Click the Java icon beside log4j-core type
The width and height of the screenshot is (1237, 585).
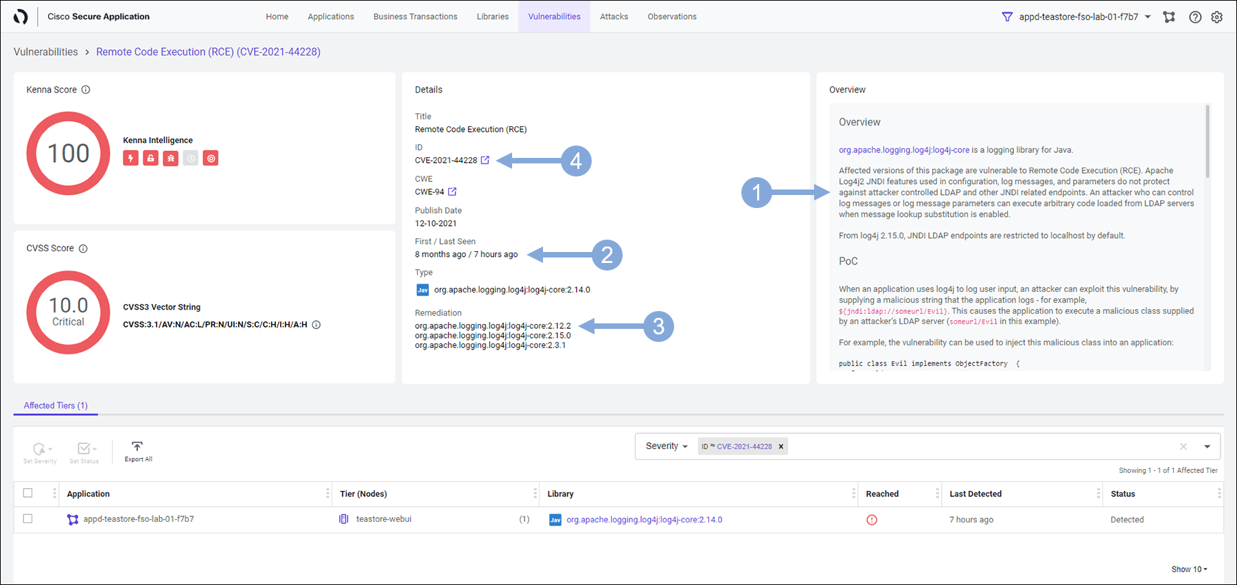tap(423, 290)
